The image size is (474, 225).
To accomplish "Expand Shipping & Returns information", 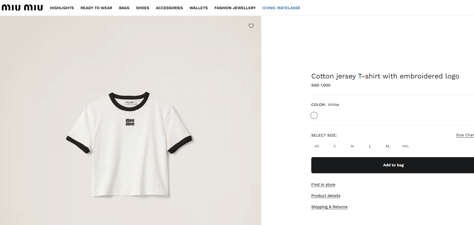I will [x=329, y=207].
